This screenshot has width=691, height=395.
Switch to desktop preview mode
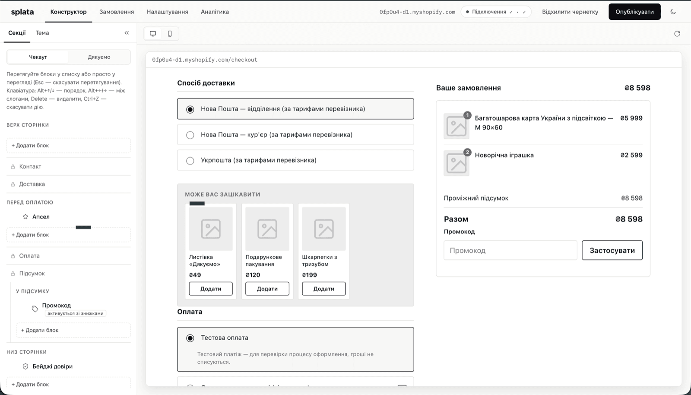[153, 34]
